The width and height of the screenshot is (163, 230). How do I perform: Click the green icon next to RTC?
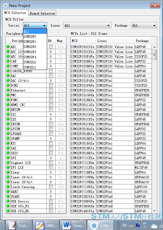pos(8,143)
